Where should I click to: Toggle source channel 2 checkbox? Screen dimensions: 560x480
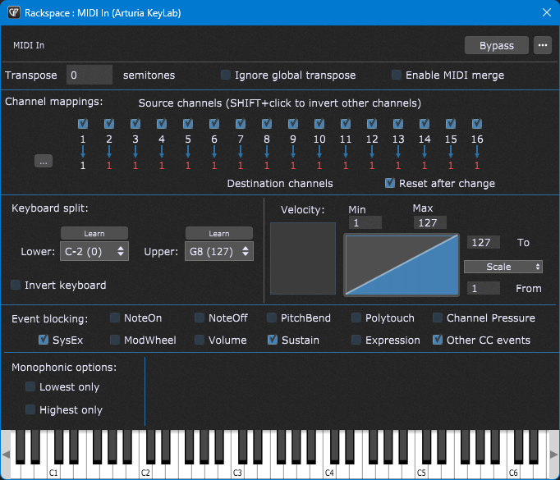click(109, 123)
